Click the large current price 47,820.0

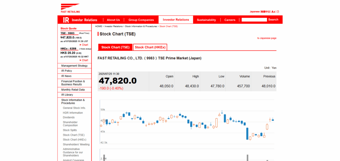(118, 81)
